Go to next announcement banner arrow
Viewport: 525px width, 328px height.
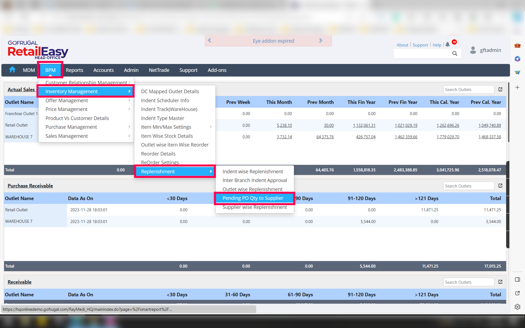point(321,41)
